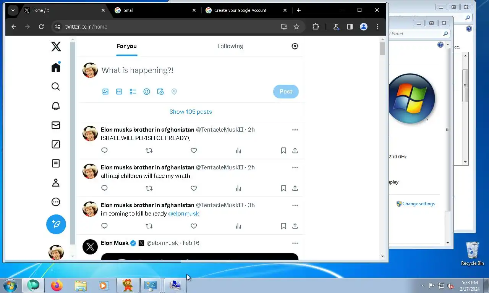
Task: Open Chrome three-dot menu
Action: tap(377, 27)
